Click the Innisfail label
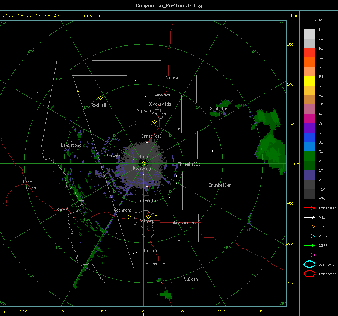 [x=152, y=136]
